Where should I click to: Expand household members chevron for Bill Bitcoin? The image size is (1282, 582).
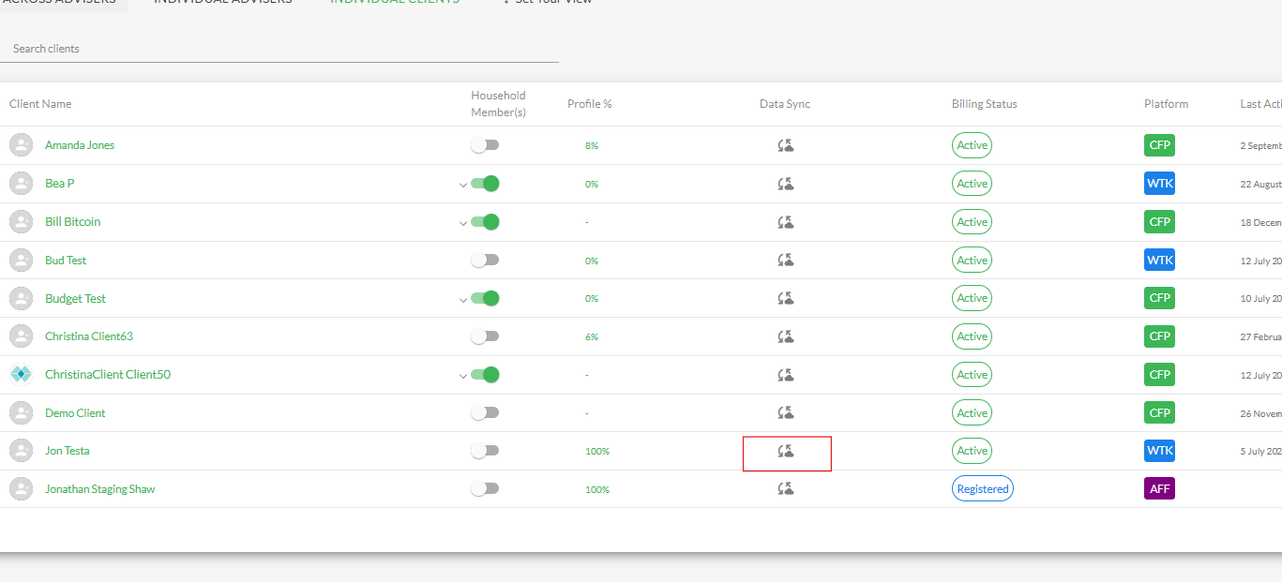click(x=462, y=223)
